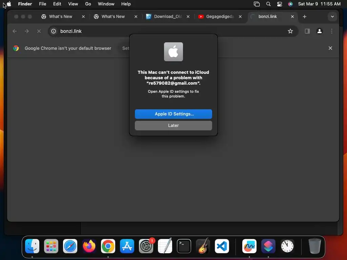Open System Settings in the dock

[x=146, y=246]
